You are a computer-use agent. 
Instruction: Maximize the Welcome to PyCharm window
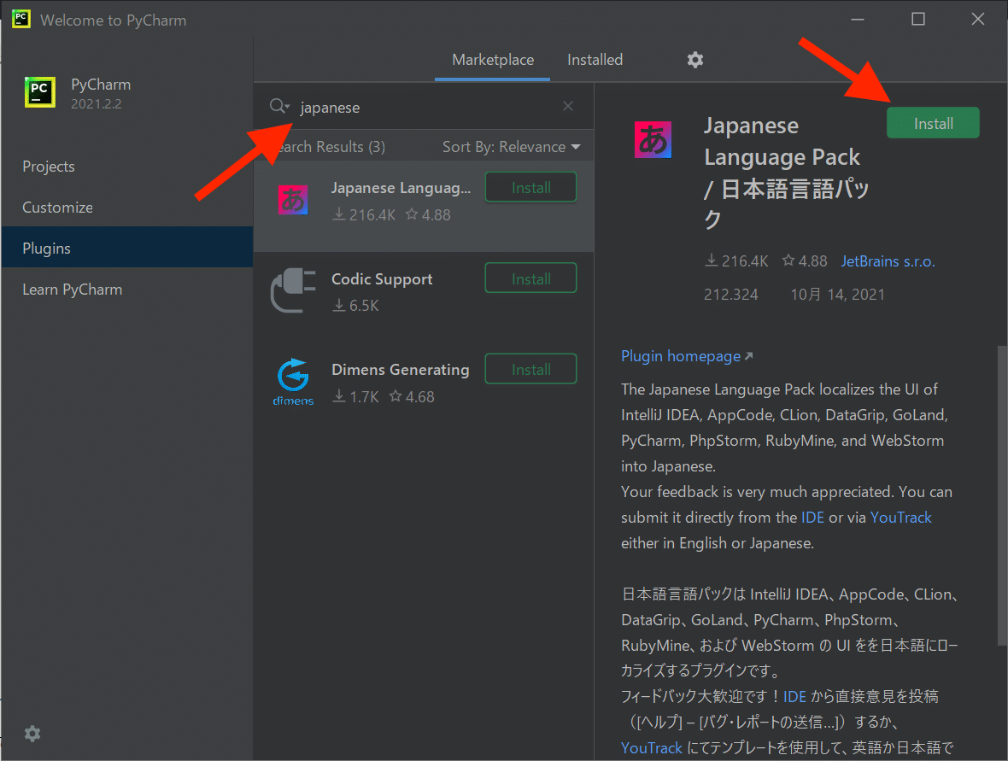pos(918,20)
